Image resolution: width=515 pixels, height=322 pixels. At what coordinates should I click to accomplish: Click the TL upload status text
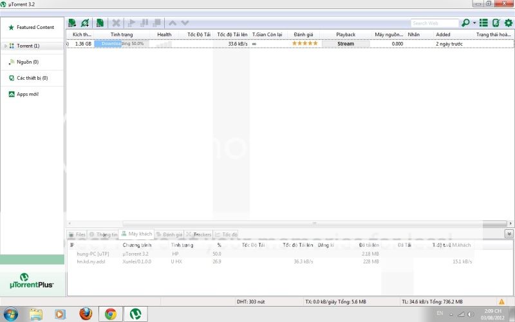click(432, 301)
